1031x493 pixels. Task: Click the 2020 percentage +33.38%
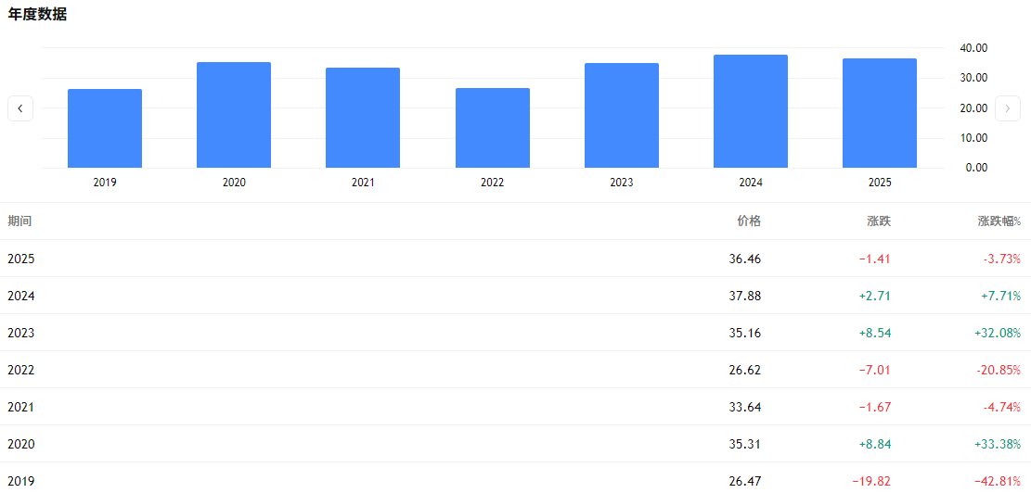(997, 444)
